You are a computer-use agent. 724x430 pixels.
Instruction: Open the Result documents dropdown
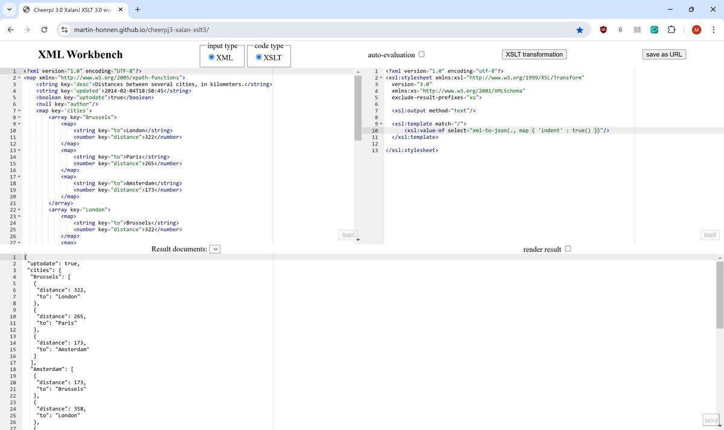215,249
